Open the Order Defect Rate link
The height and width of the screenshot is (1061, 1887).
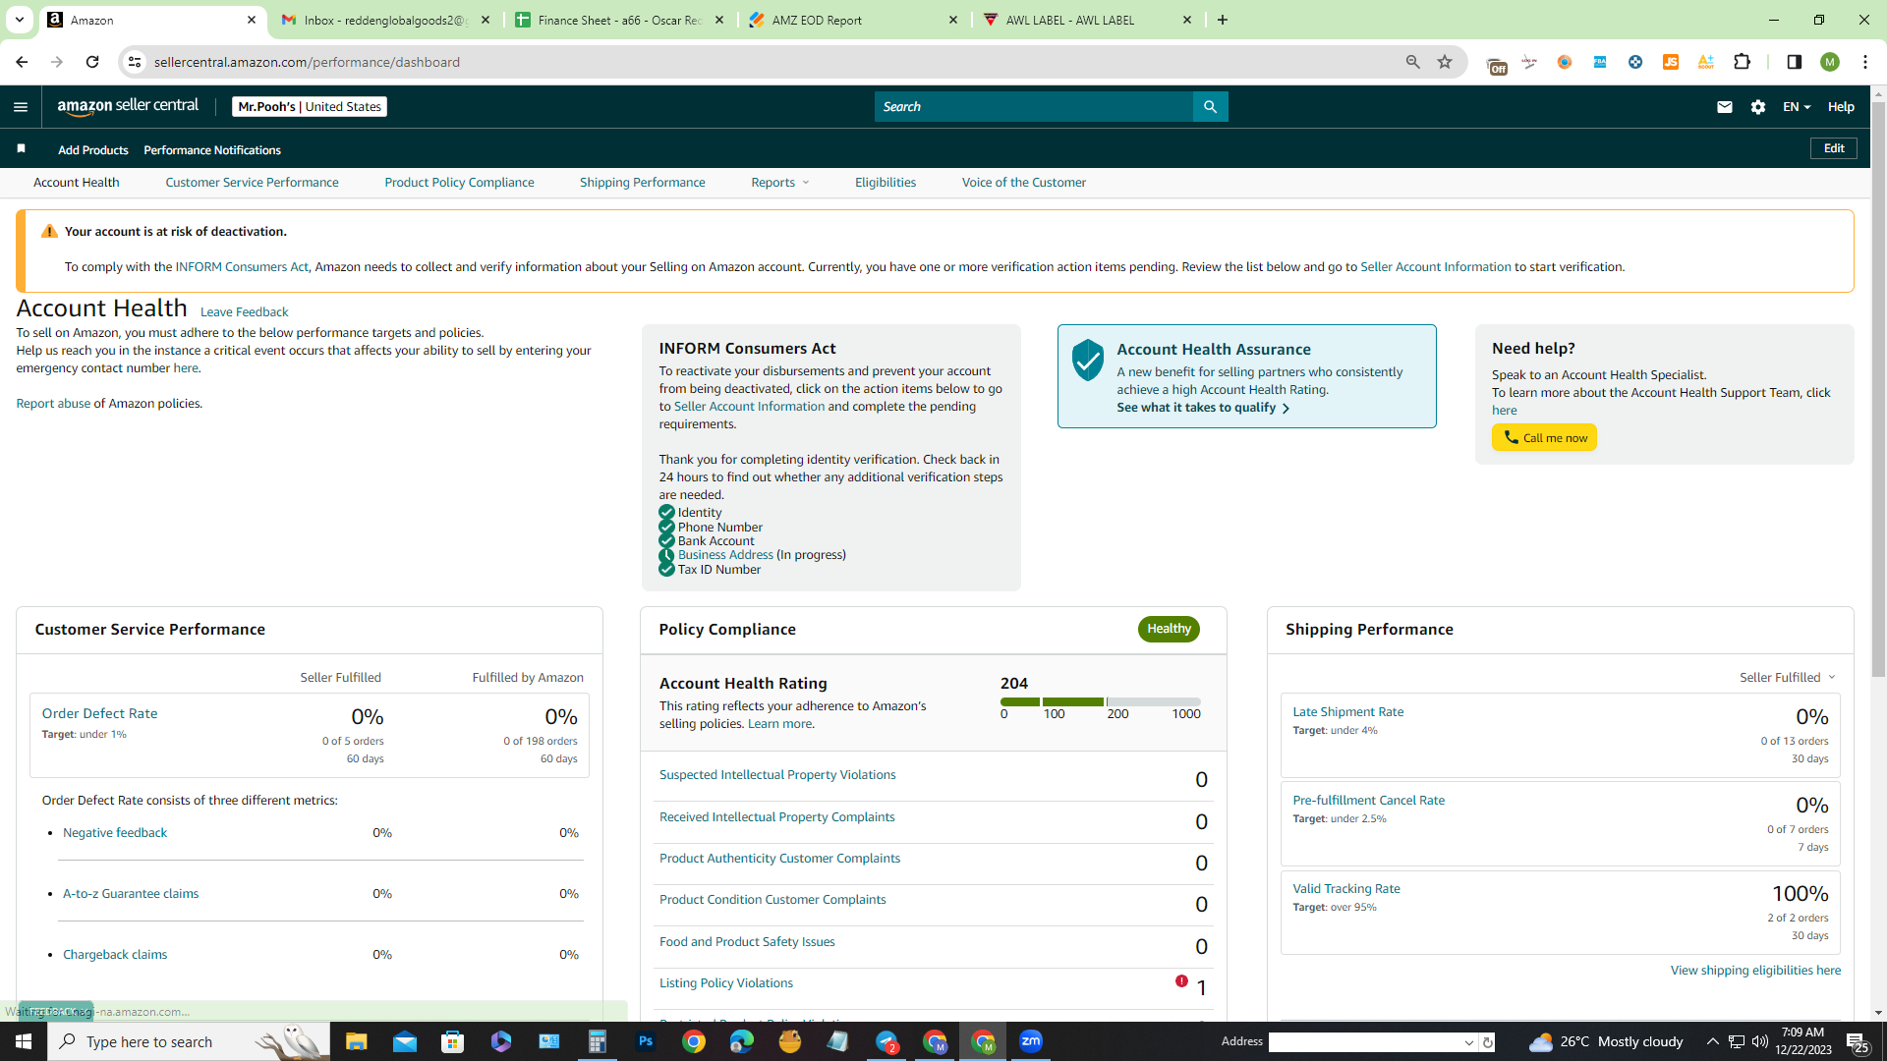(99, 714)
